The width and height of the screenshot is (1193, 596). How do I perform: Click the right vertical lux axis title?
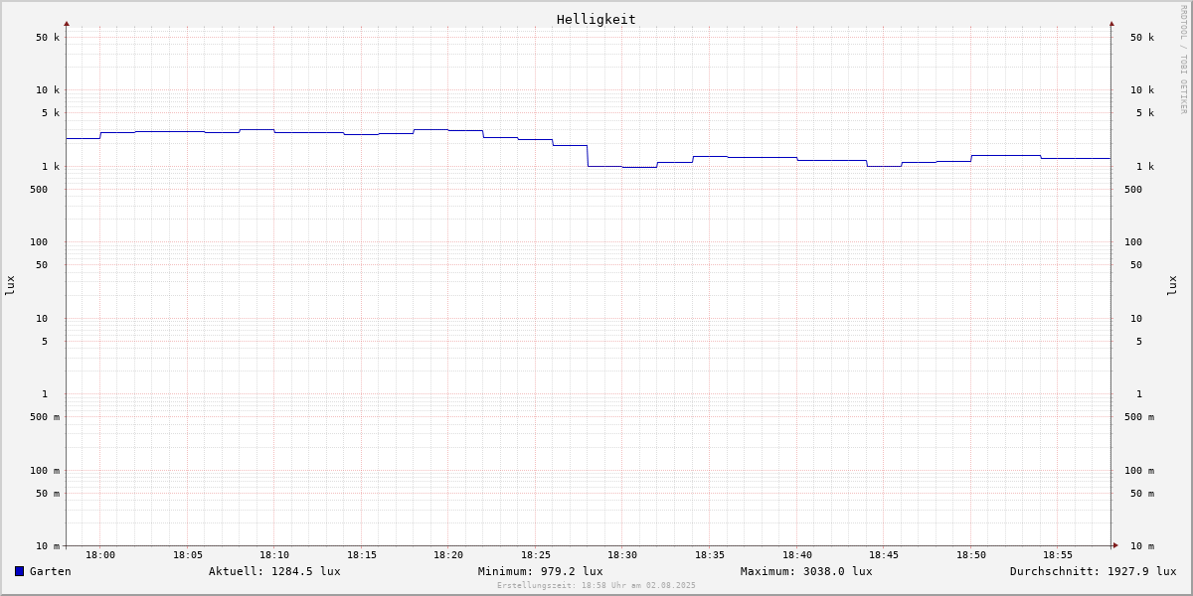coord(1172,285)
